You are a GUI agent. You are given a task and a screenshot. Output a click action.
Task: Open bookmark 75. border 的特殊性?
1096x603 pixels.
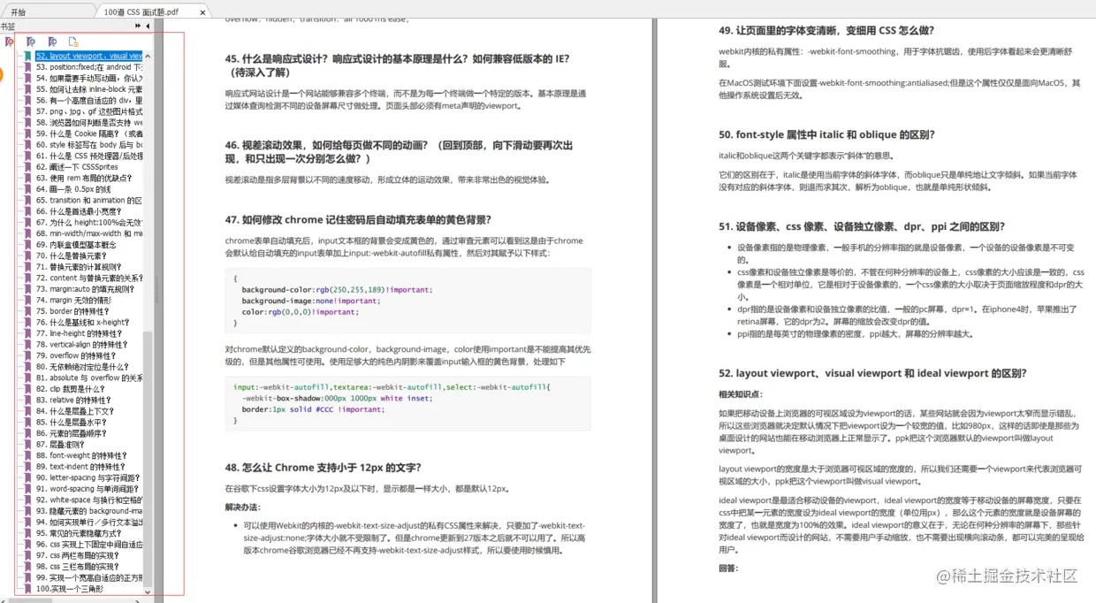point(72,311)
